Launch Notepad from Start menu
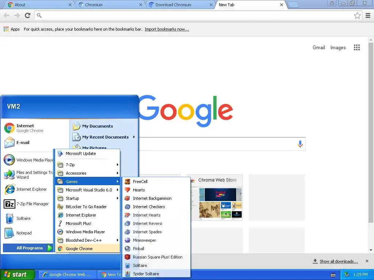The image size is (374, 280). click(x=28, y=233)
